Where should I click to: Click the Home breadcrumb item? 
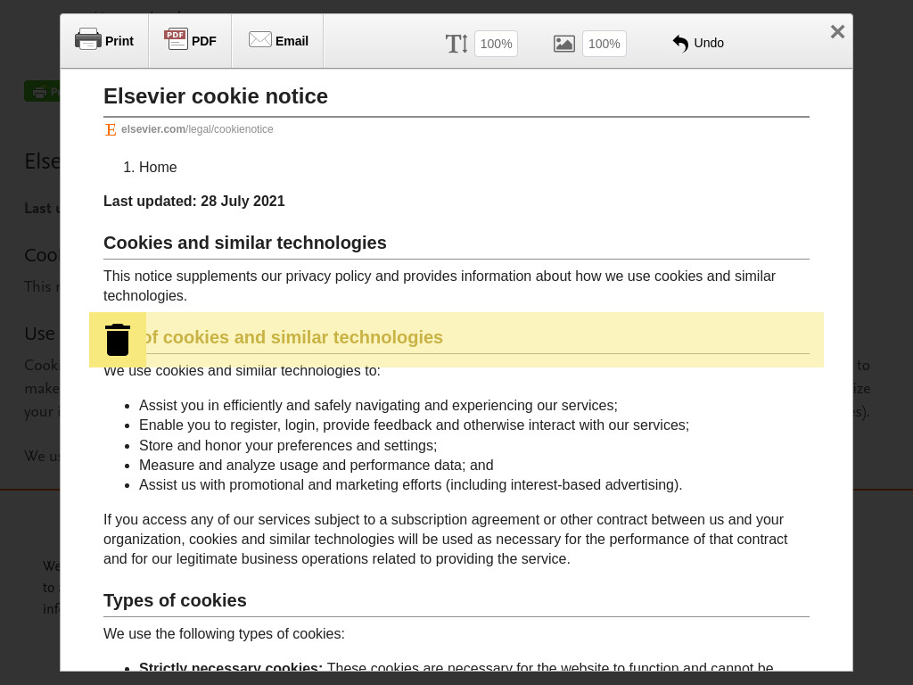click(158, 167)
